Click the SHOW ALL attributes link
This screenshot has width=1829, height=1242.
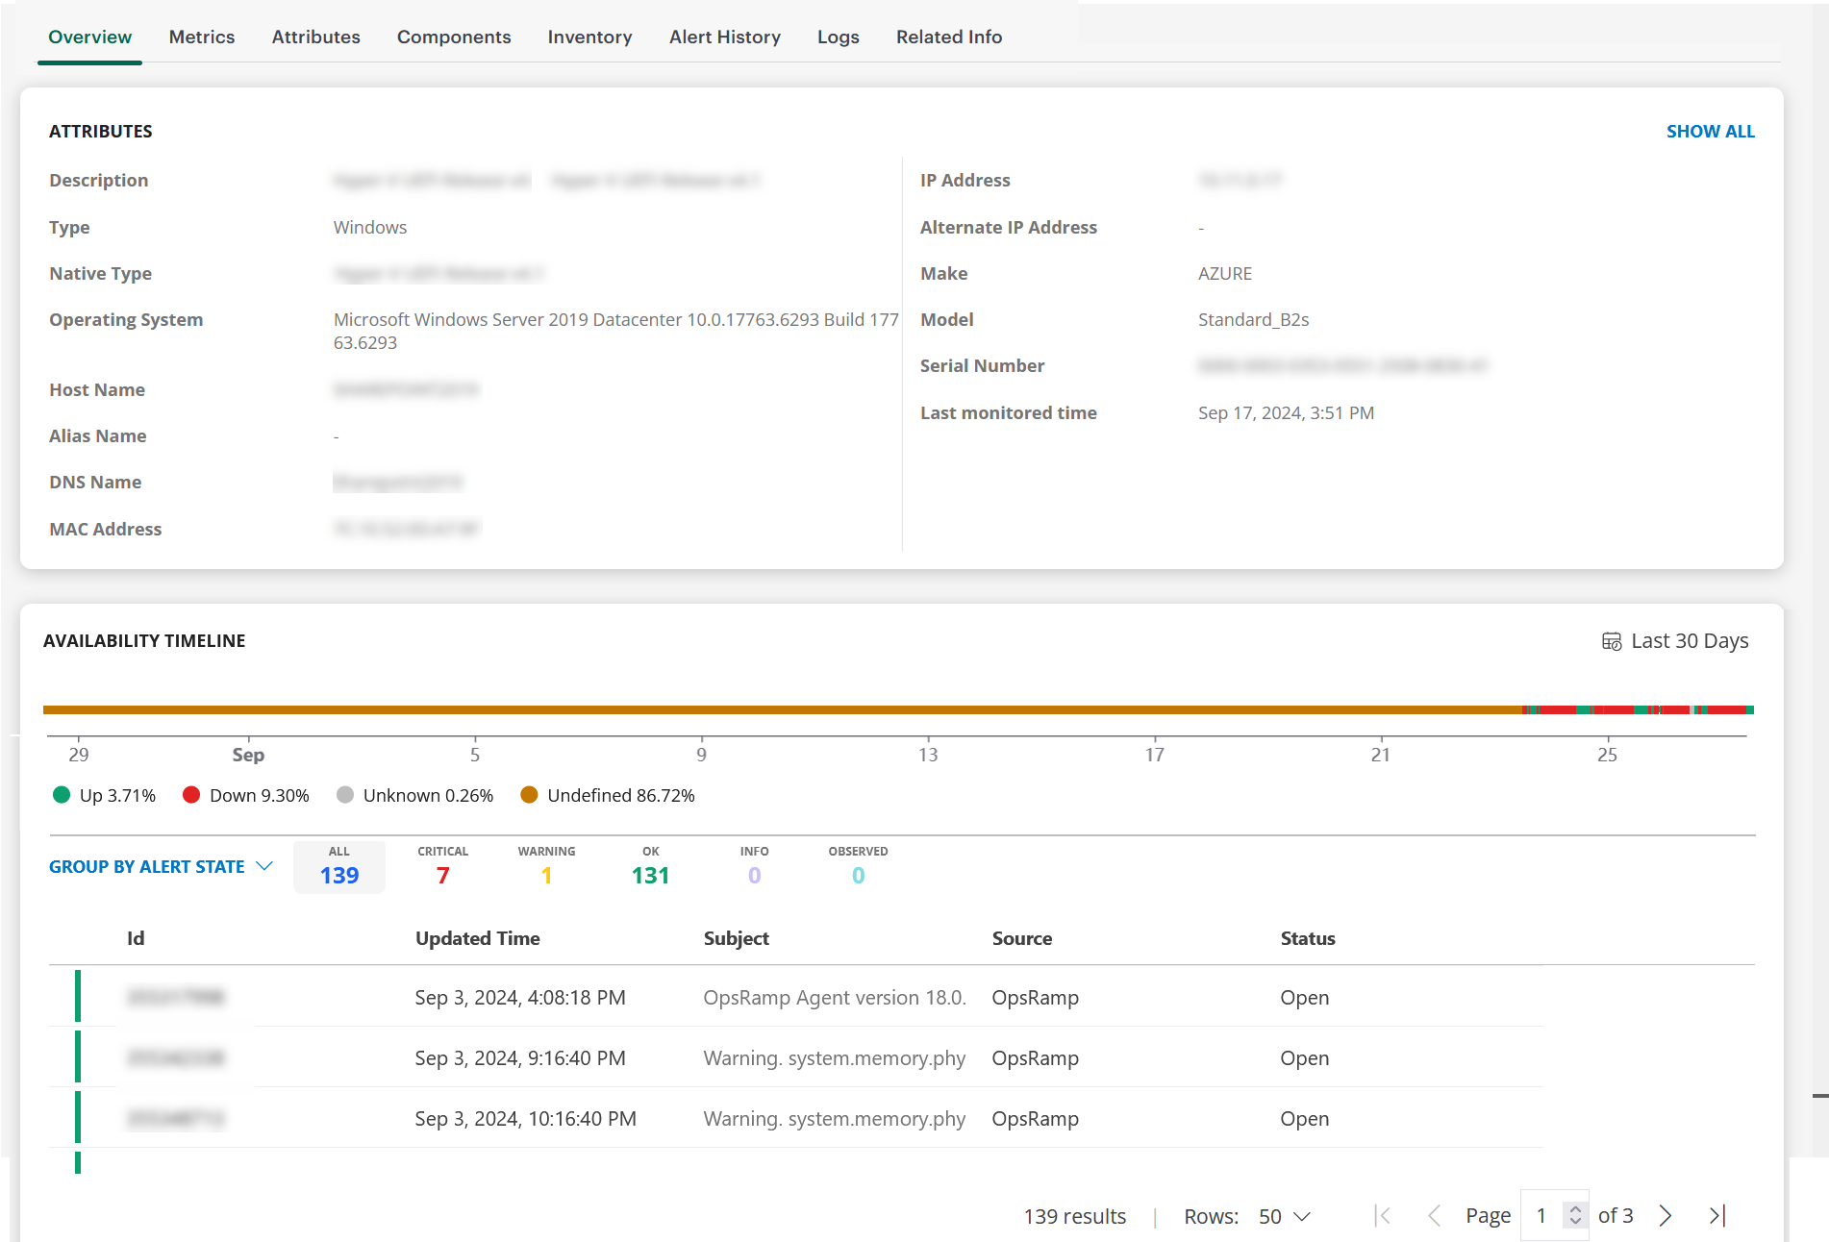pyautogui.click(x=1710, y=131)
